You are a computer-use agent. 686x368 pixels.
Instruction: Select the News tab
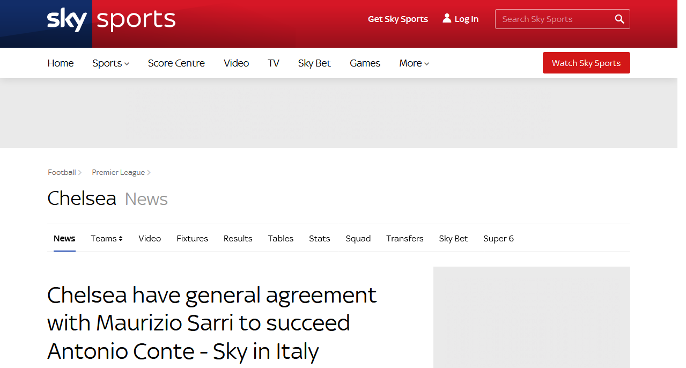click(64, 238)
